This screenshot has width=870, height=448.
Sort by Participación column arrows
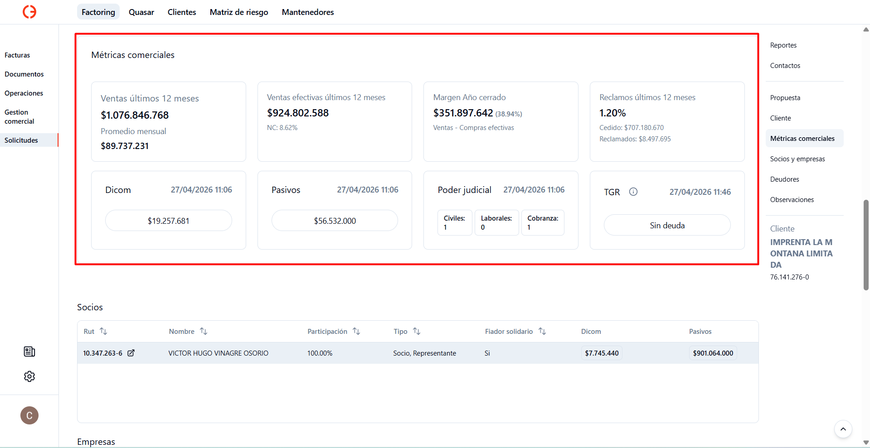click(x=356, y=331)
